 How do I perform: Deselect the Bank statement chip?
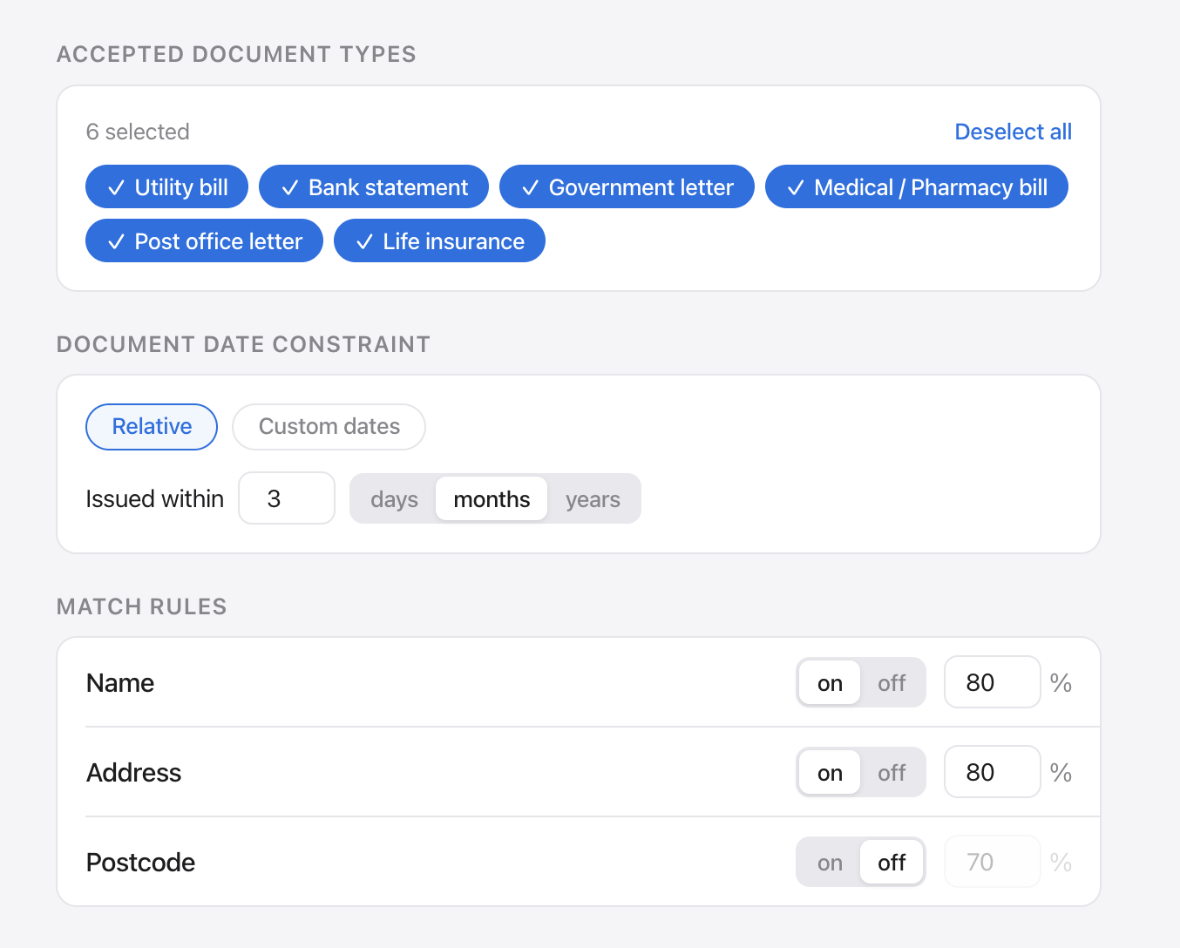click(x=373, y=186)
